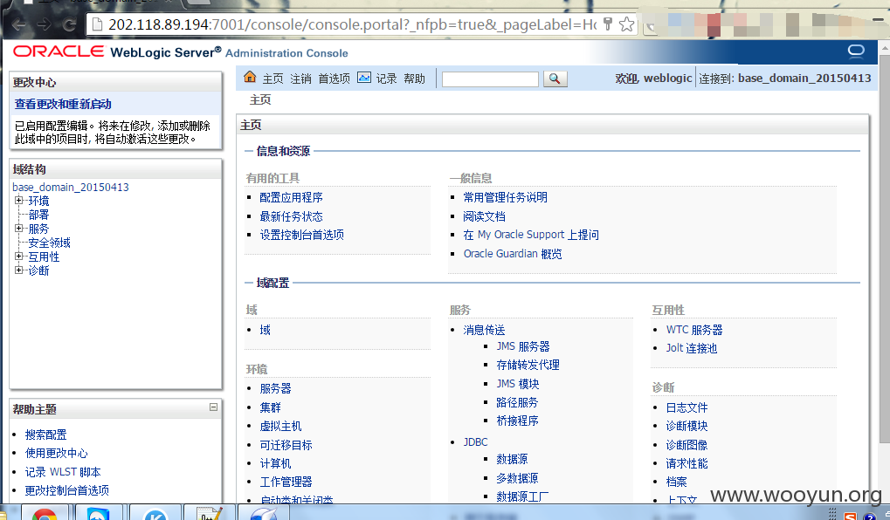Open Oracle Guardian 概览 link
Image resolution: width=890 pixels, height=520 pixels.
pyautogui.click(x=513, y=254)
